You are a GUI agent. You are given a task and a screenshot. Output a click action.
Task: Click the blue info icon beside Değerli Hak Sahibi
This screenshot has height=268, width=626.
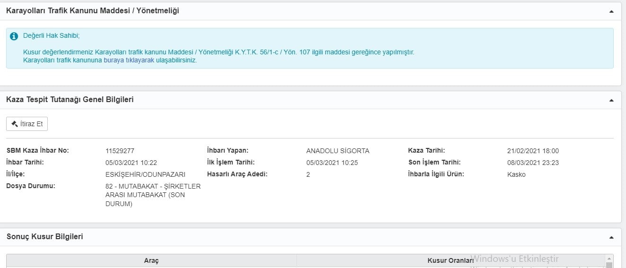[x=14, y=36]
